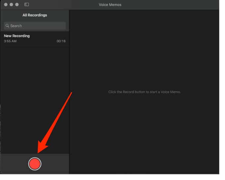Click the magnifying glass search icon
This screenshot has height=180, width=225.
point(7,26)
